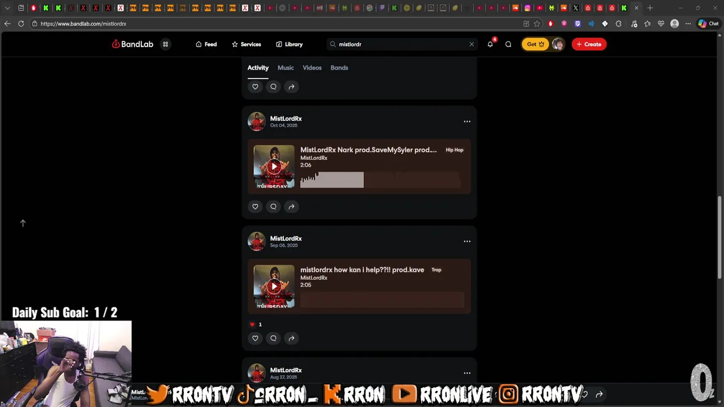Share the post directly below the Activity tab
This screenshot has height=407, width=724.
(x=291, y=86)
